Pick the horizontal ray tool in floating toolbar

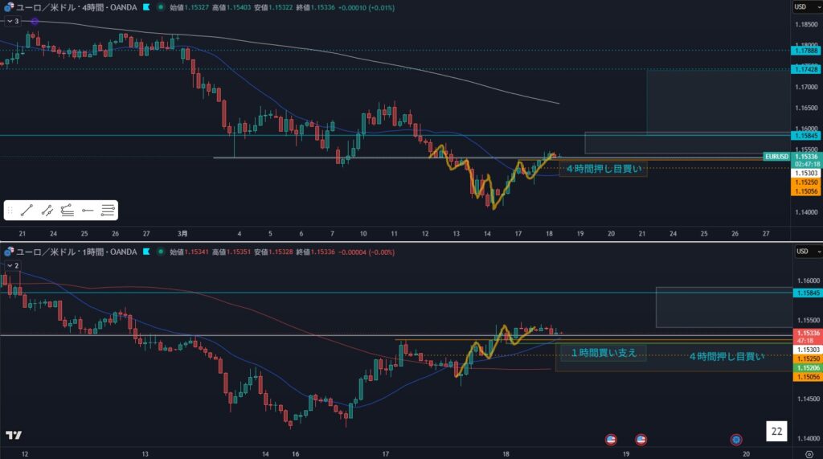88,211
